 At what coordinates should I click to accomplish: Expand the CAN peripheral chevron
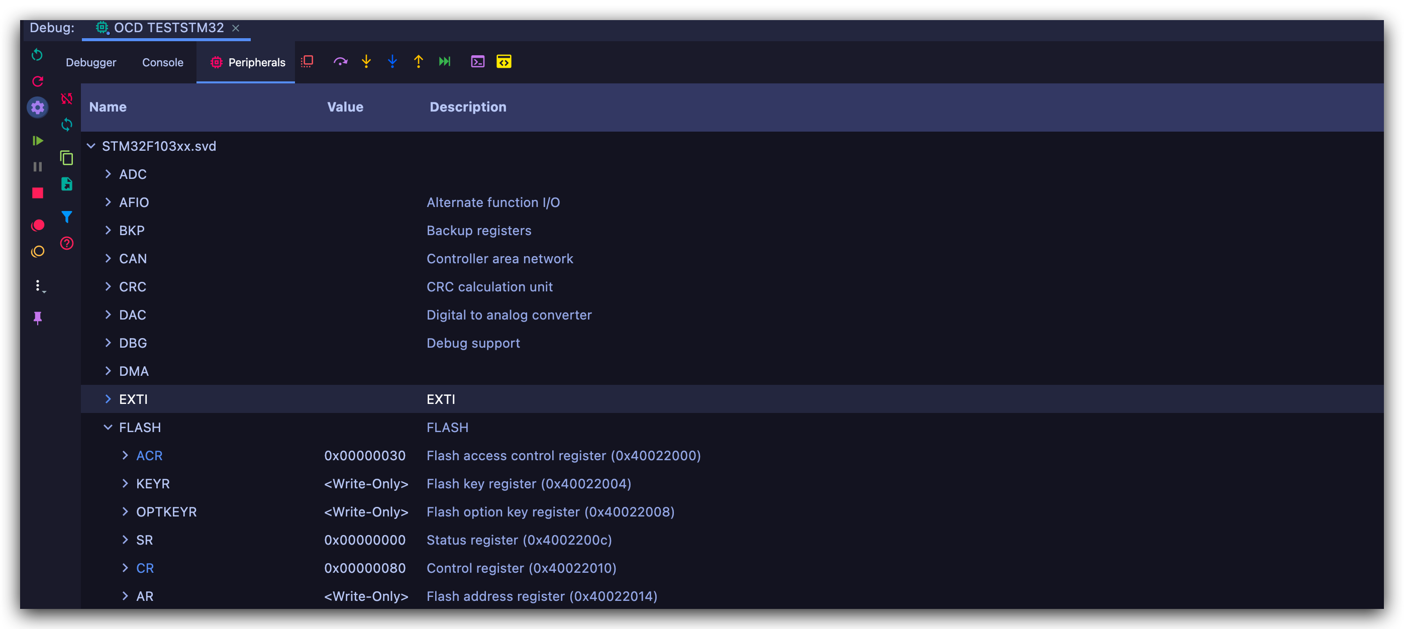coord(108,258)
